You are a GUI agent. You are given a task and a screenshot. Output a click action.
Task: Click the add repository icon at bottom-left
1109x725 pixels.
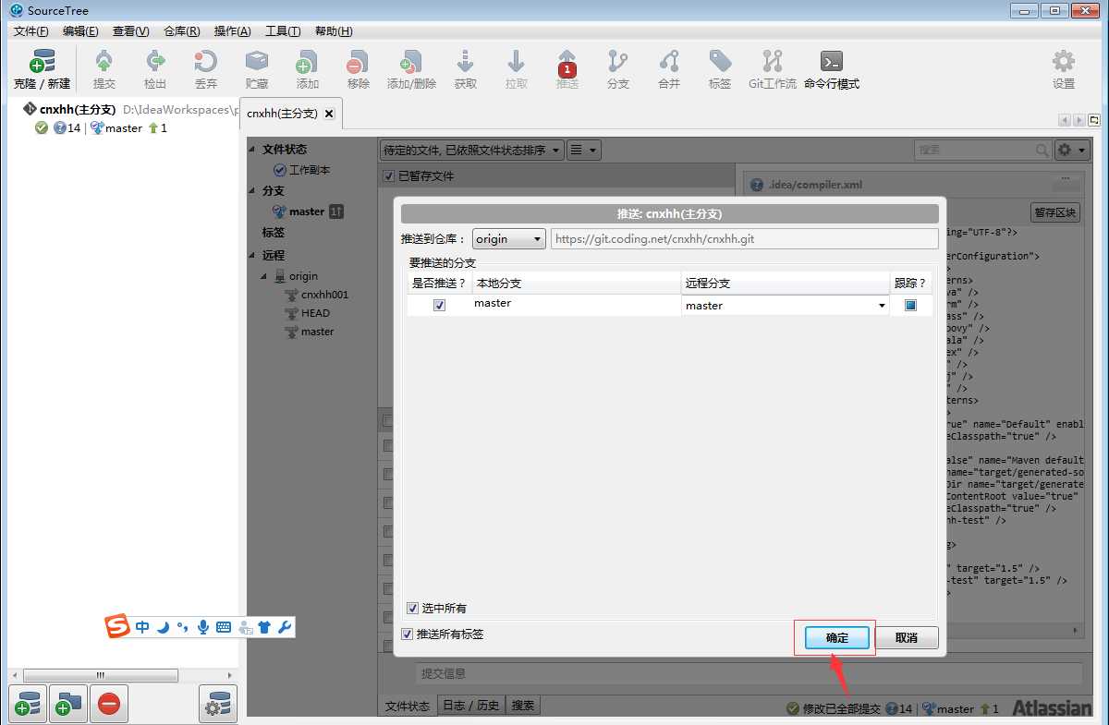pos(27,704)
